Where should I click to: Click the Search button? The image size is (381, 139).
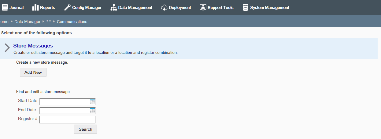click(85, 129)
